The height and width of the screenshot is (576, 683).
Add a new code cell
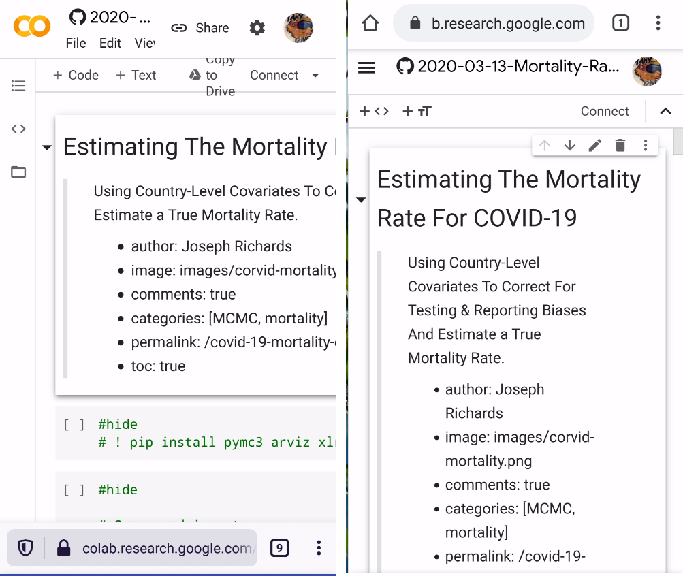(x=75, y=75)
